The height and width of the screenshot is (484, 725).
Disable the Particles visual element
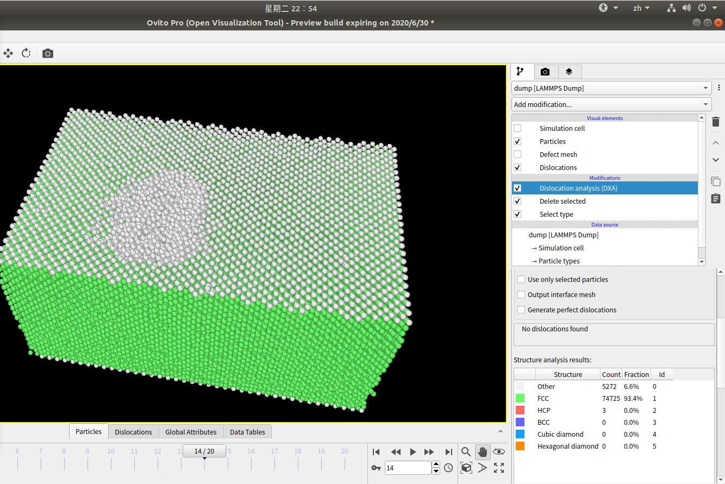pos(517,141)
